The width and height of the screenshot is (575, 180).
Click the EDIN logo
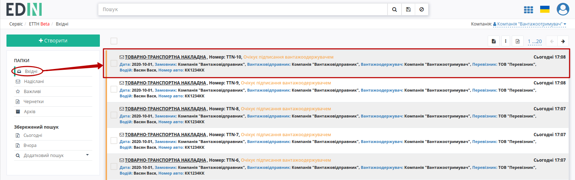(x=24, y=9)
